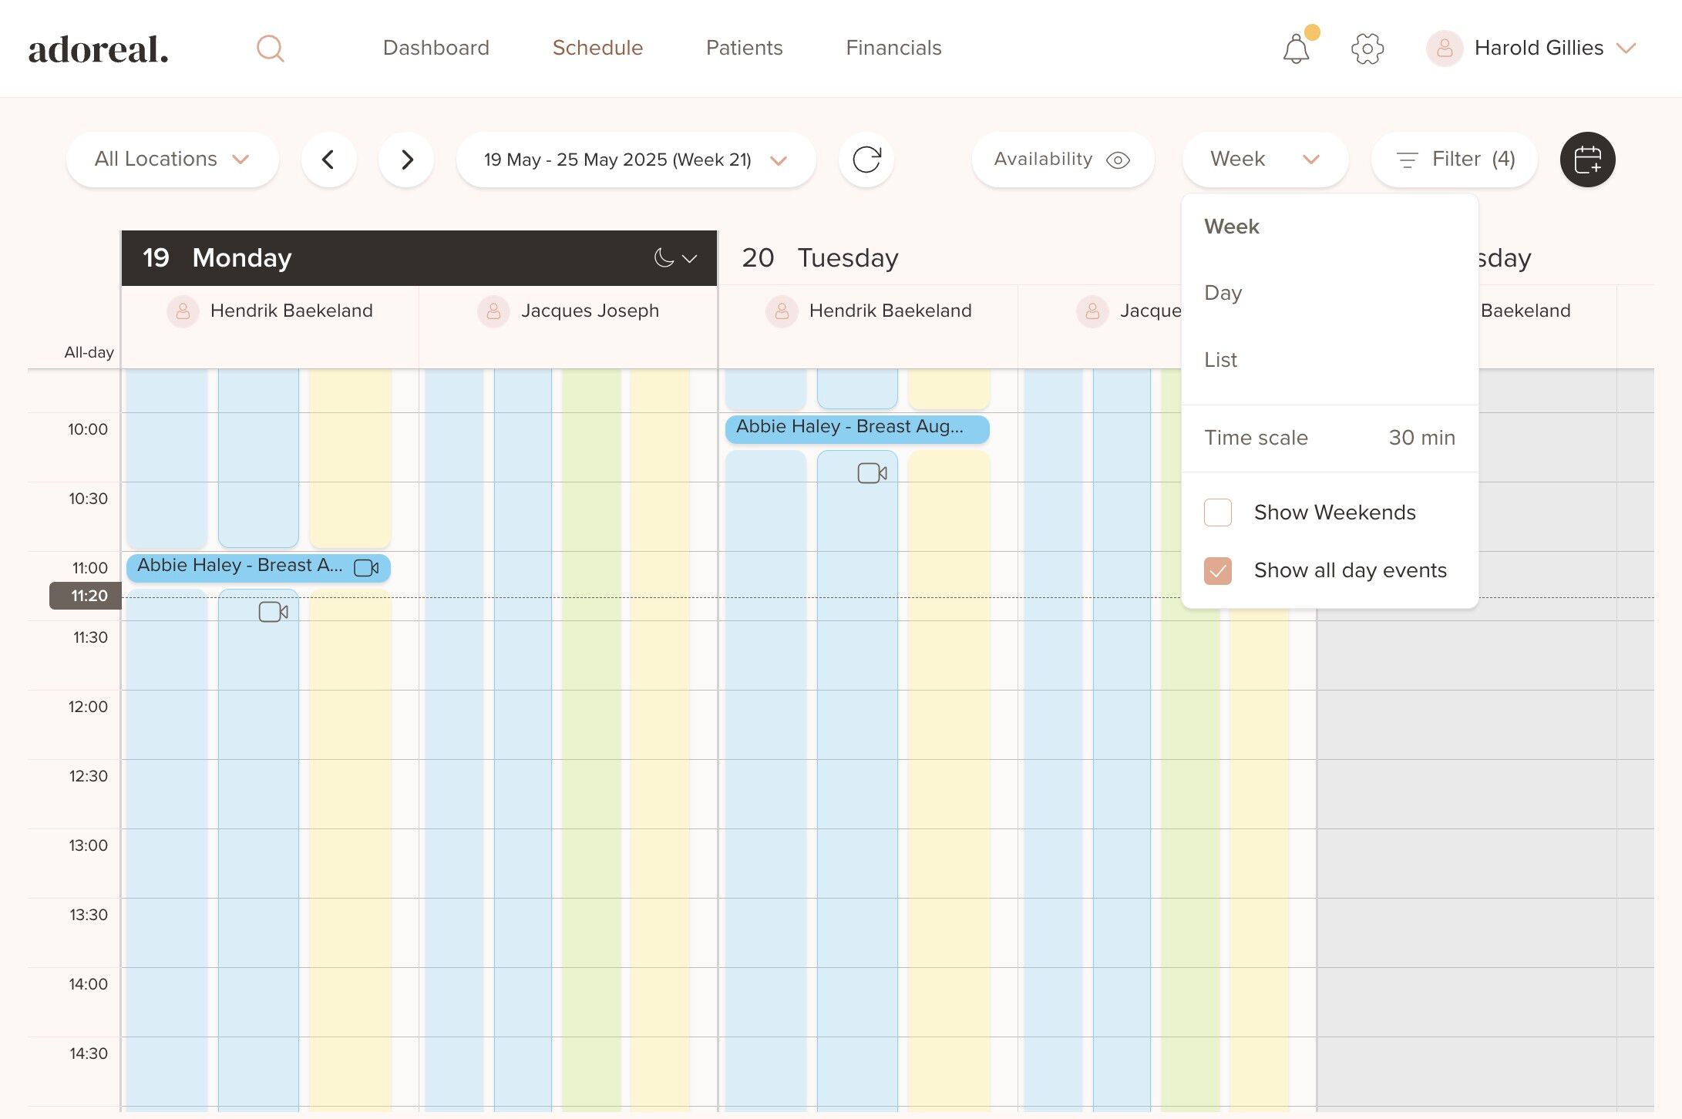This screenshot has height=1119, width=1682.
Task: Click video icon on Monday Abbie Haley appointment
Action: 366,568
